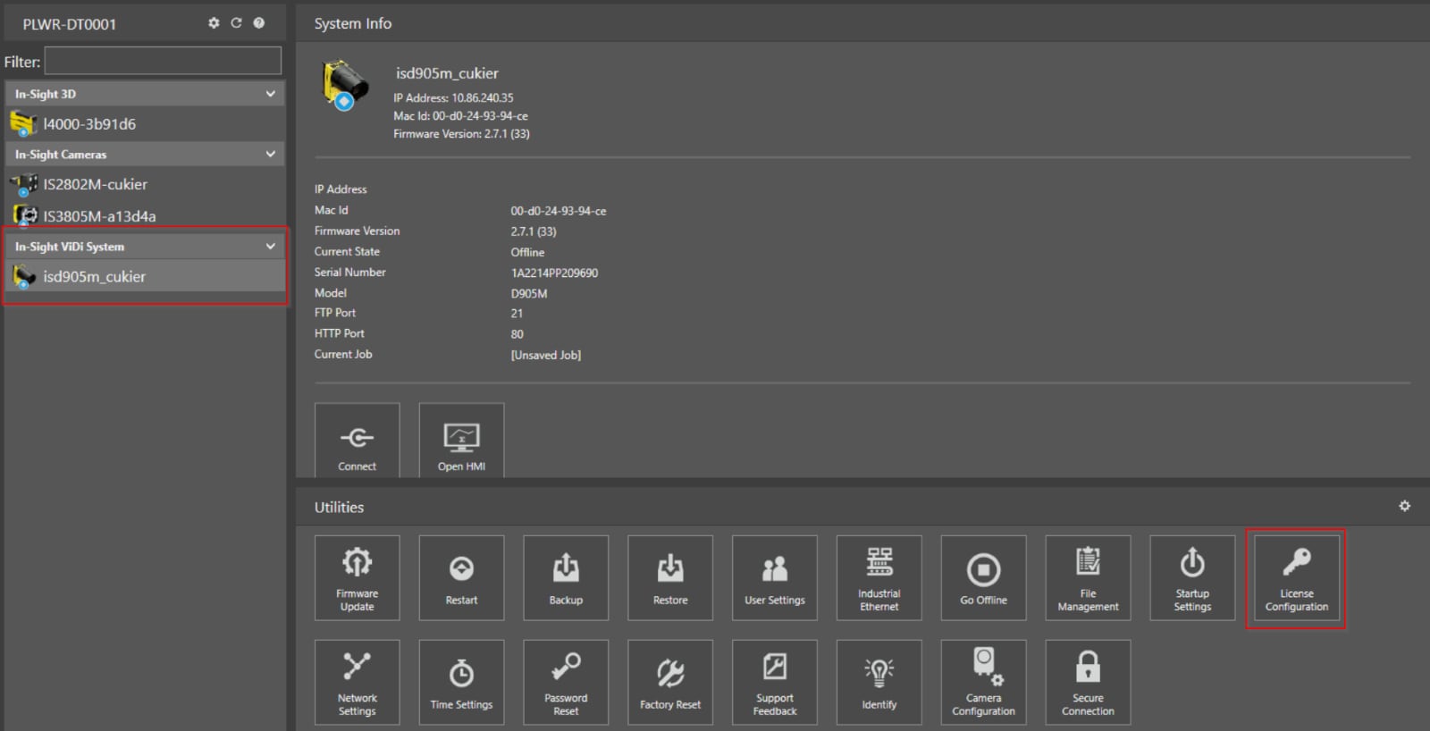
Task: Open Network Settings utility
Action: click(x=357, y=682)
